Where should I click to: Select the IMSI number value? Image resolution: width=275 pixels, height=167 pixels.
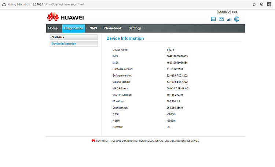pos(177,63)
